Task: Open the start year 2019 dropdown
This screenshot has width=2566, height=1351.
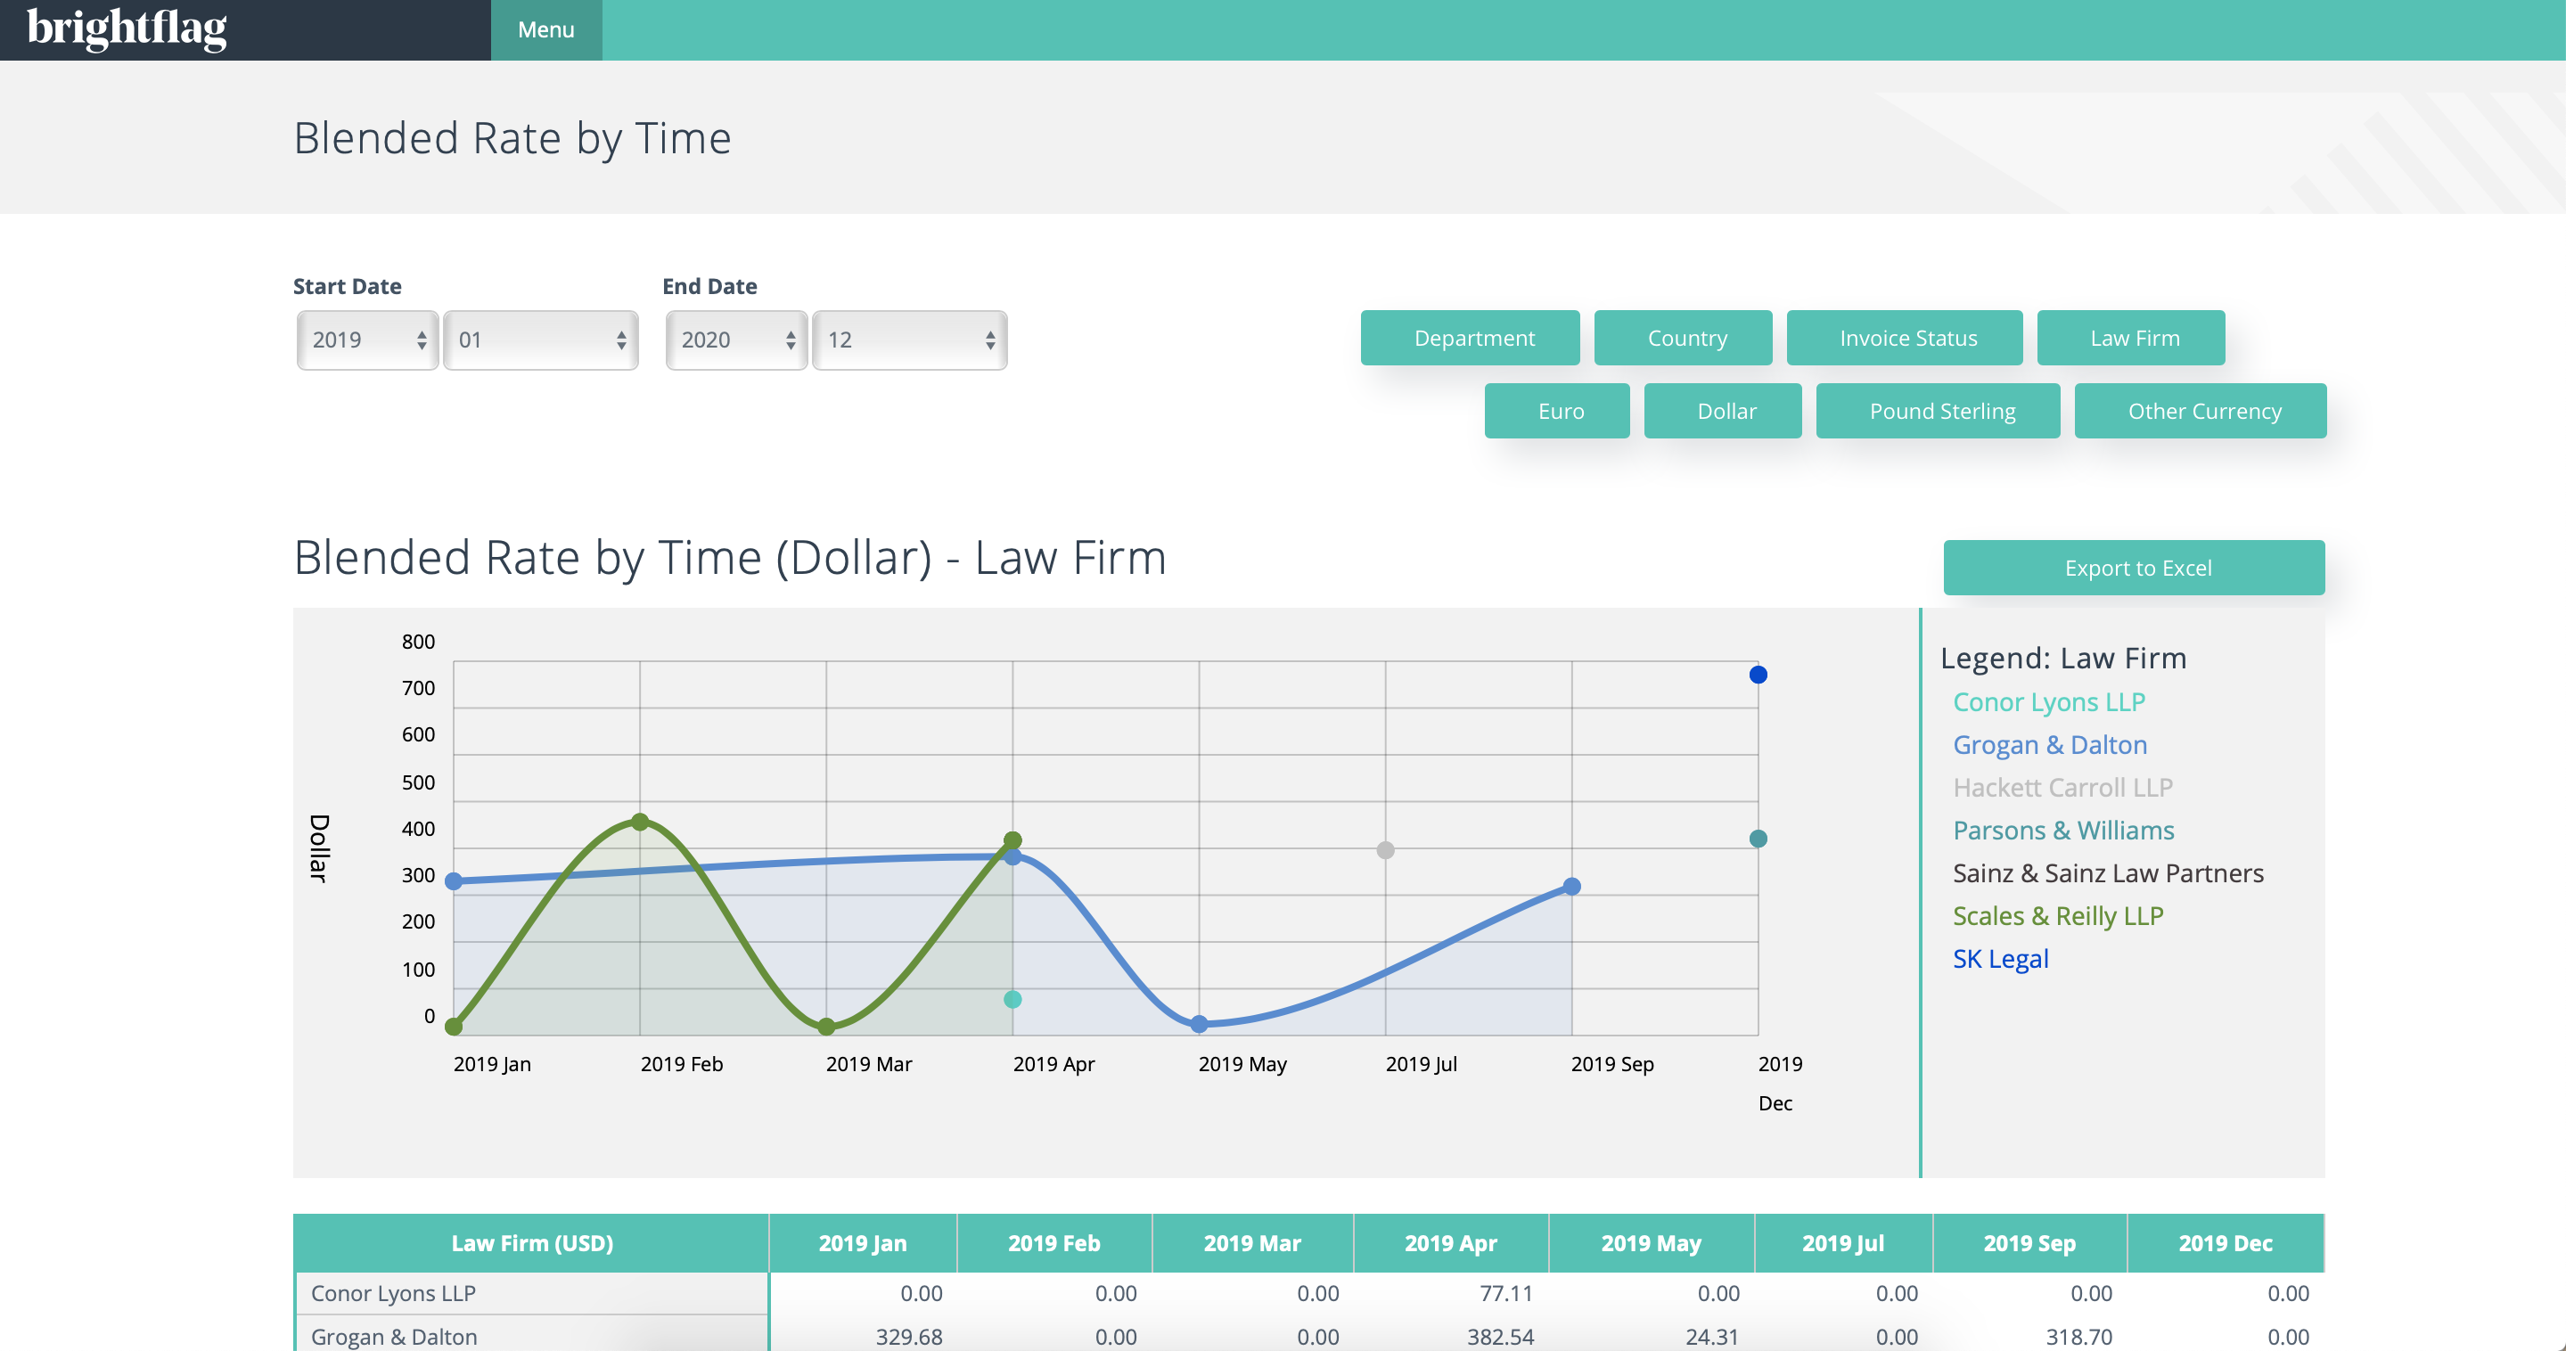Action: coord(367,340)
